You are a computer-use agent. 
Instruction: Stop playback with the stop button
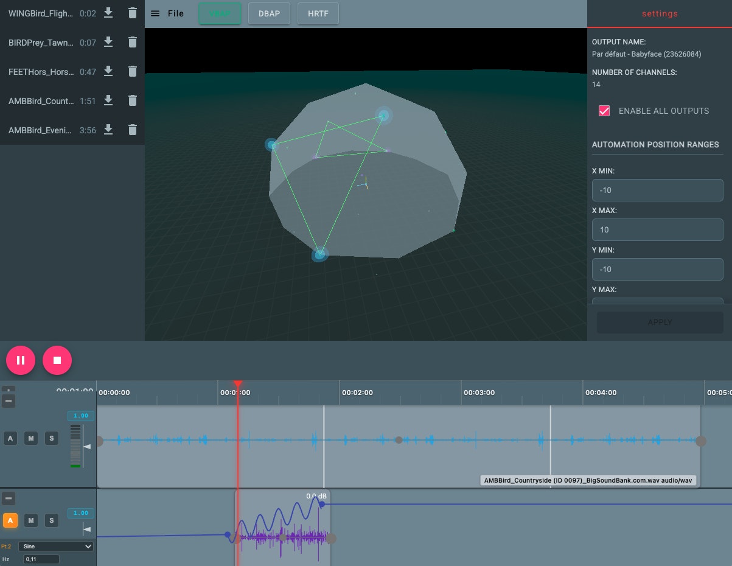57,360
